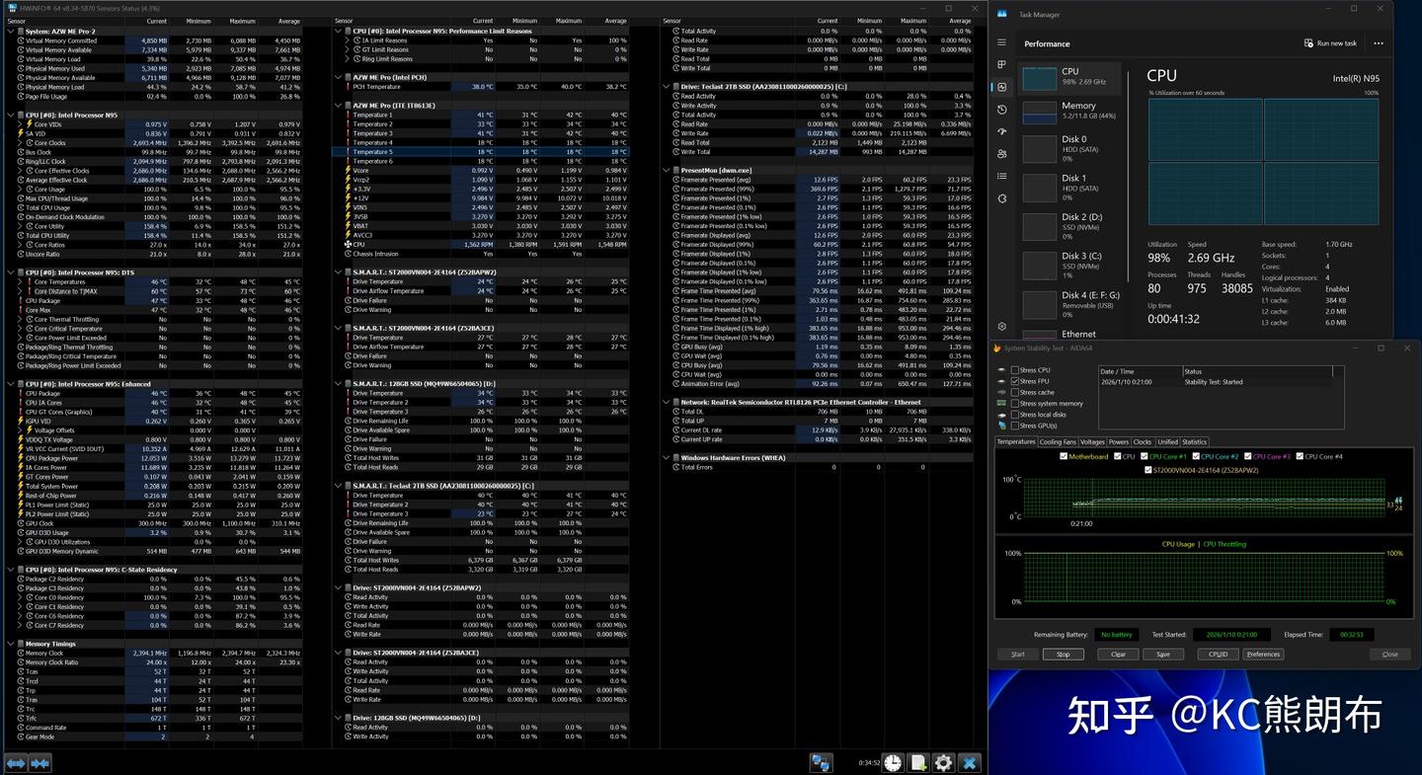Viewport: 1422px width, 775px height.
Task: Toggle the CPU Core #1 graph checkbox
Action: click(1144, 457)
